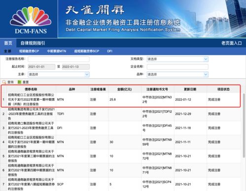Open the 文档类型 dropdown
The image size is (246, 191).
pos(177,59)
